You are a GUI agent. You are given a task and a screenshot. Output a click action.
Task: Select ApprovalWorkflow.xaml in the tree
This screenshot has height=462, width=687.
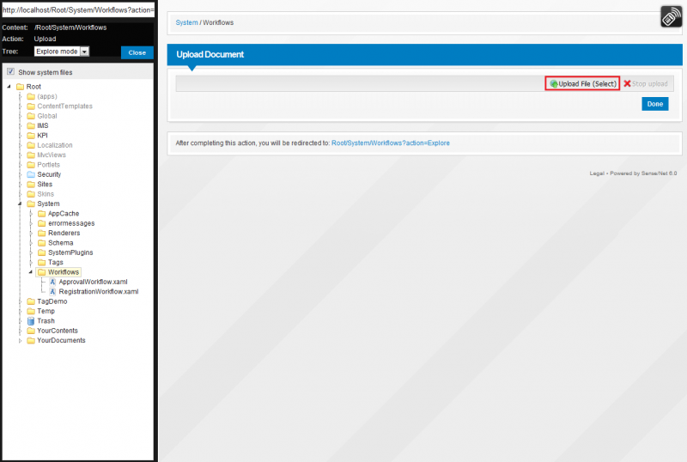click(93, 282)
